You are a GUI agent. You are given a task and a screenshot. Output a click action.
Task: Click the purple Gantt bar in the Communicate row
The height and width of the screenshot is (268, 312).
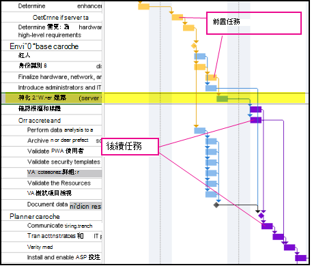click(x=267, y=226)
